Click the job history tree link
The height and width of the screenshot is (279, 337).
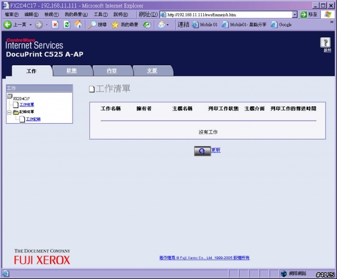click(33, 119)
